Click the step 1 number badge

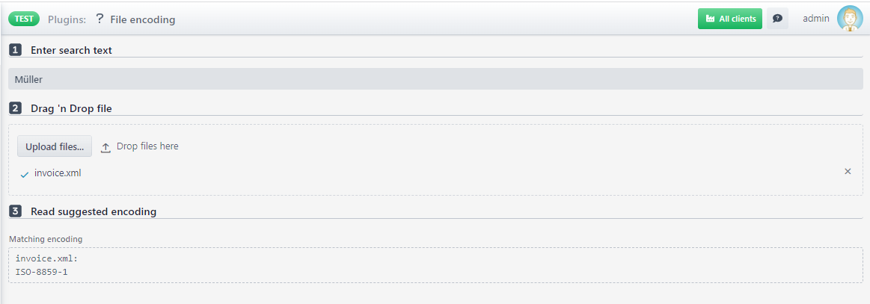(16, 50)
